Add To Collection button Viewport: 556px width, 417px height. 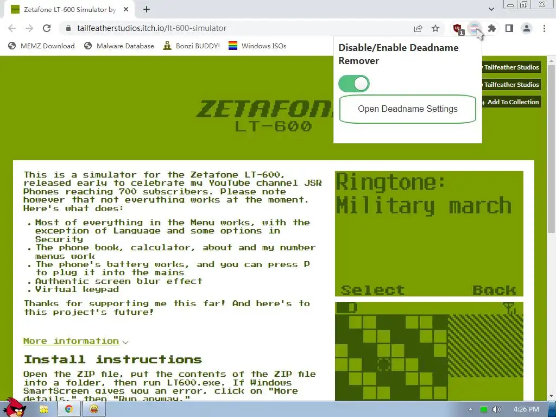tap(511, 102)
